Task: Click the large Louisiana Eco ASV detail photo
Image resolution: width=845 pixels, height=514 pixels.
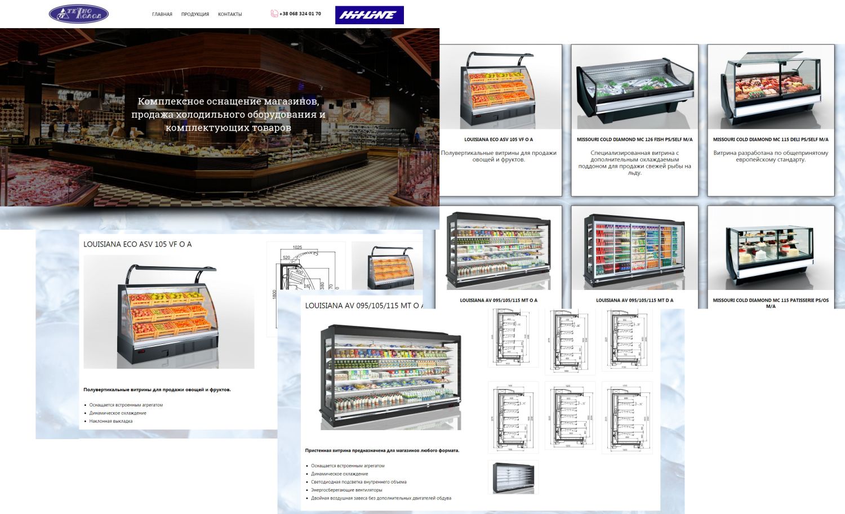Action: [168, 312]
